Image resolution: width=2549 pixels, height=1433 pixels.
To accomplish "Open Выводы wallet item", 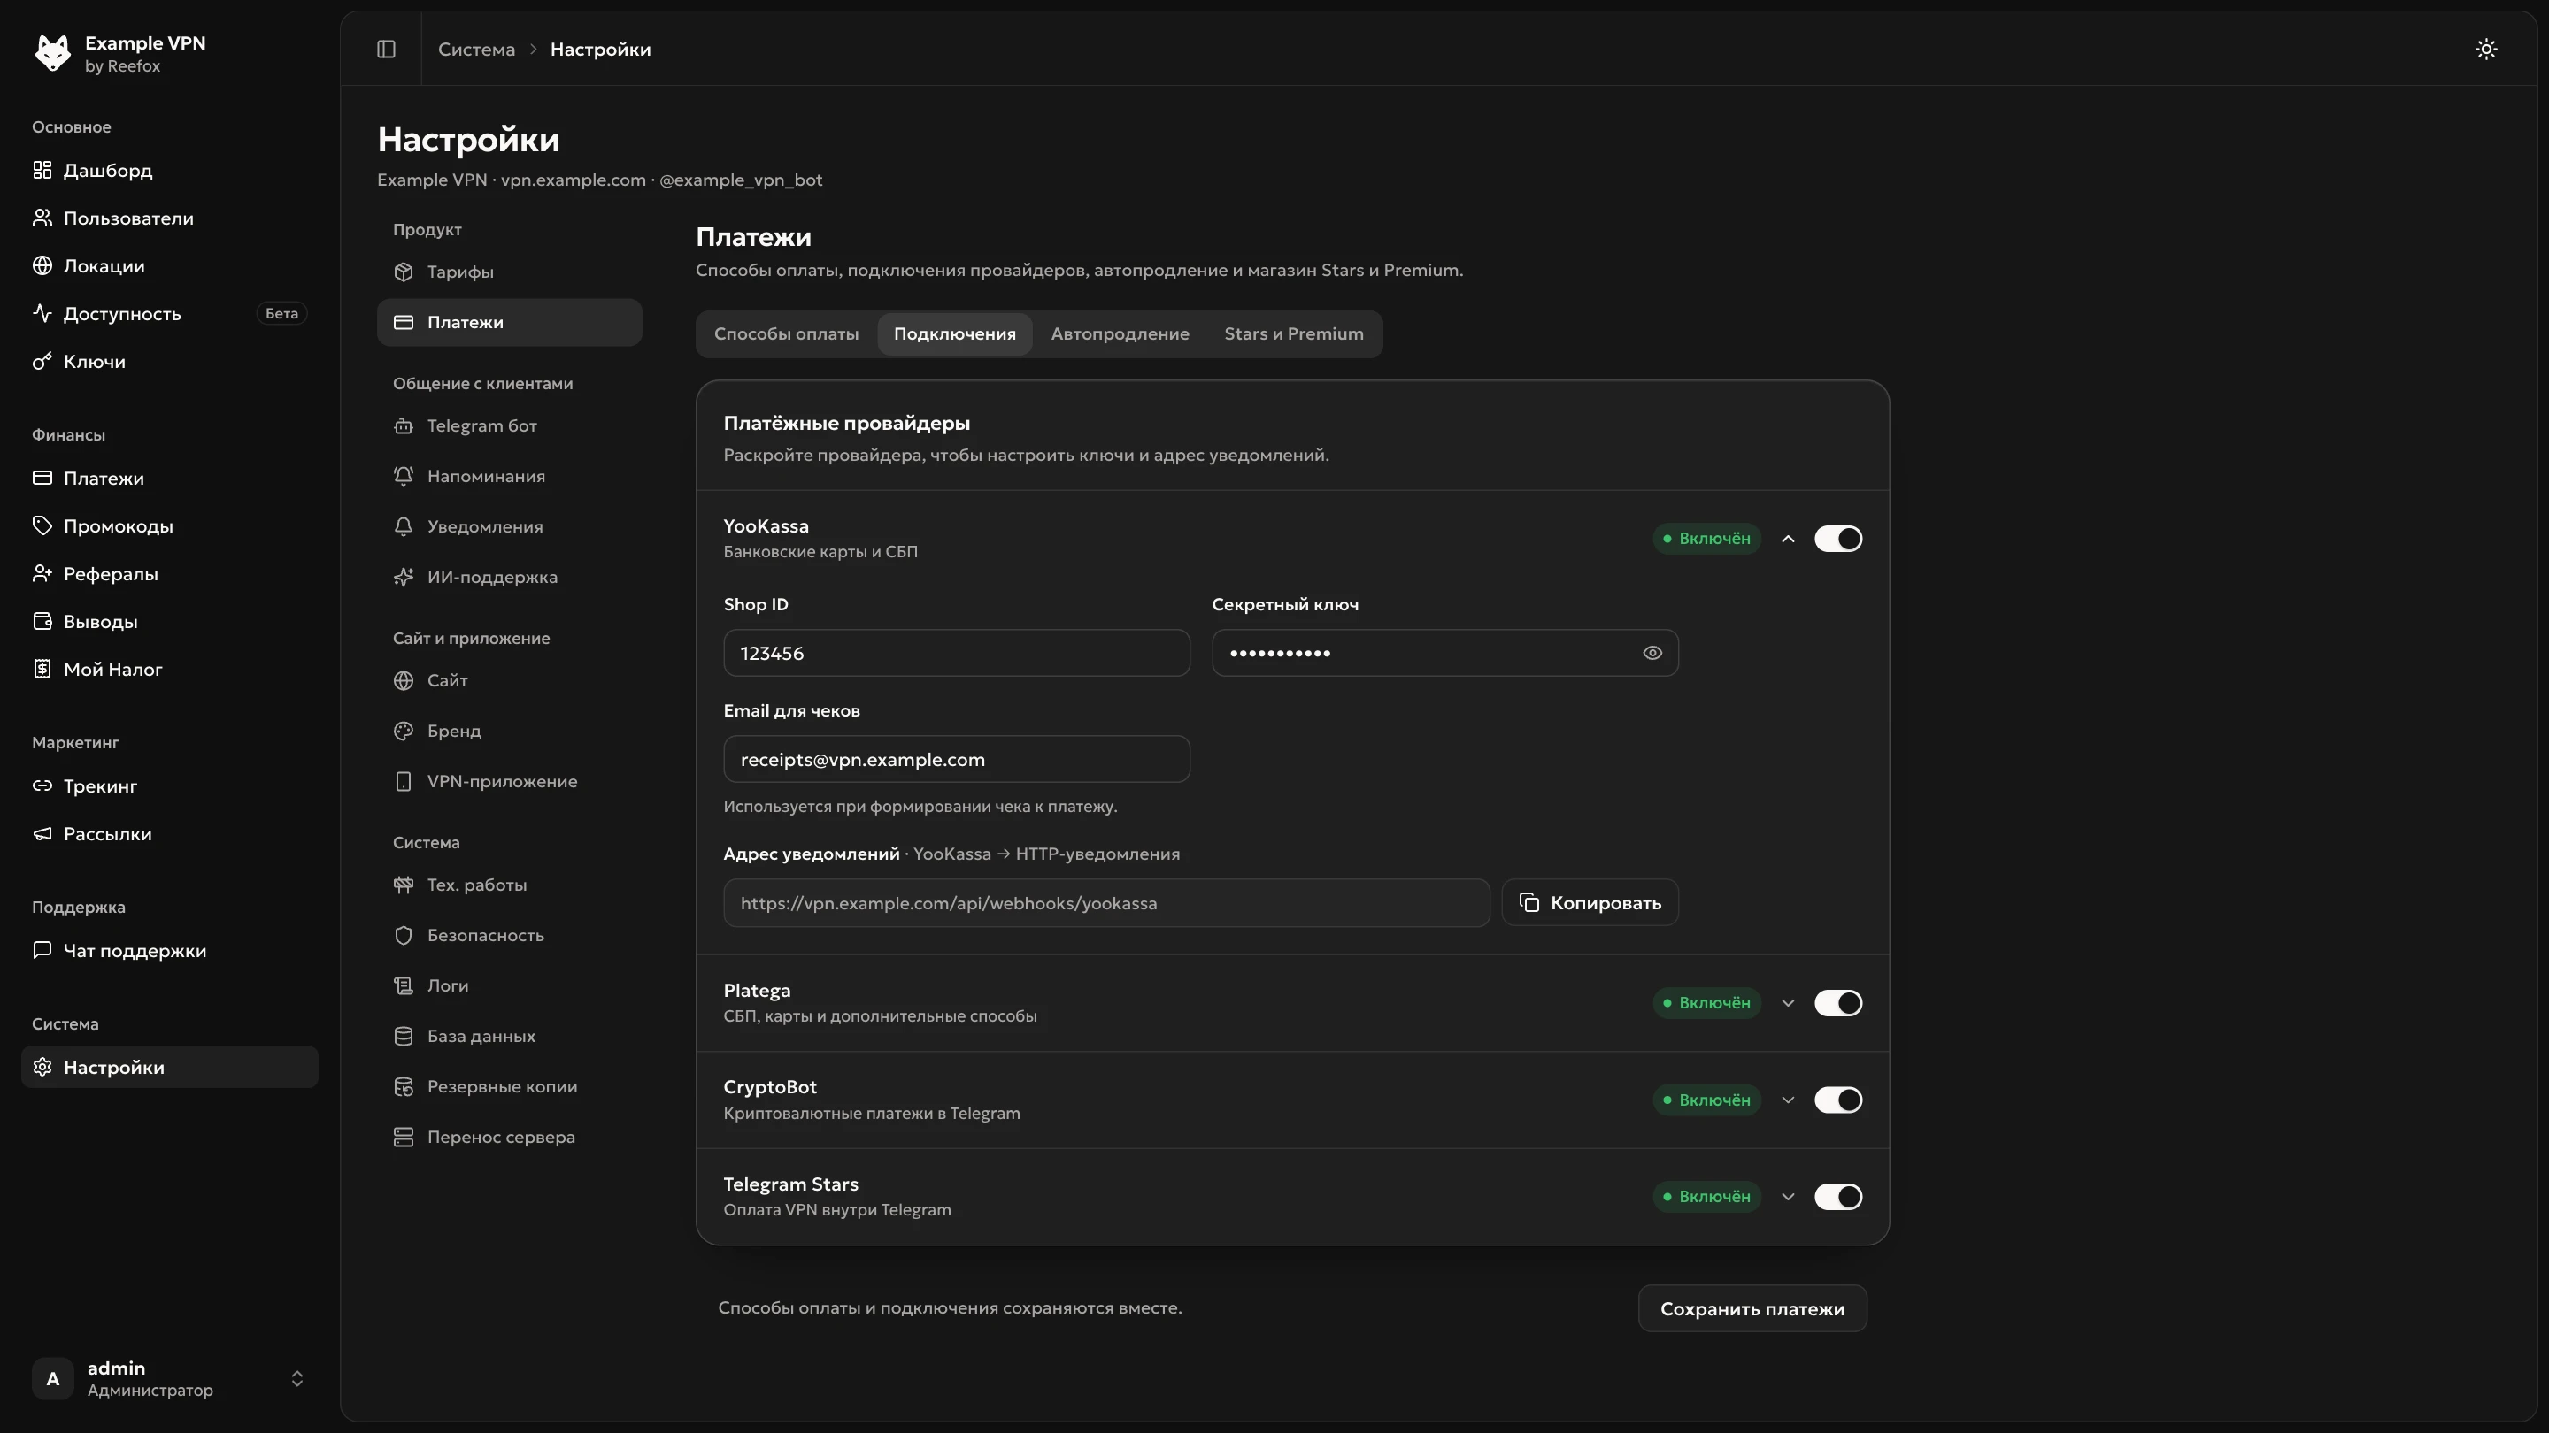I will click(x=169, y=621).
